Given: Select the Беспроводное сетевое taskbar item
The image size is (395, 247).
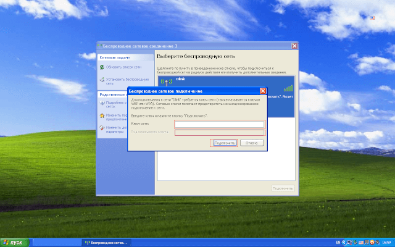Looking at the screenshot, I should click(x=106, y=242).
